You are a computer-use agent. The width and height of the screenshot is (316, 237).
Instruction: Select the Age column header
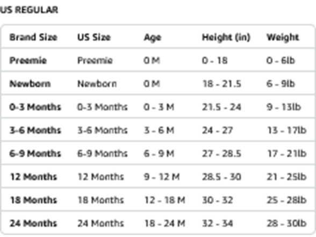coord(153,38)
